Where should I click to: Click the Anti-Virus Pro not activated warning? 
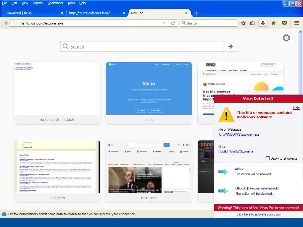(x=258, y=208)
